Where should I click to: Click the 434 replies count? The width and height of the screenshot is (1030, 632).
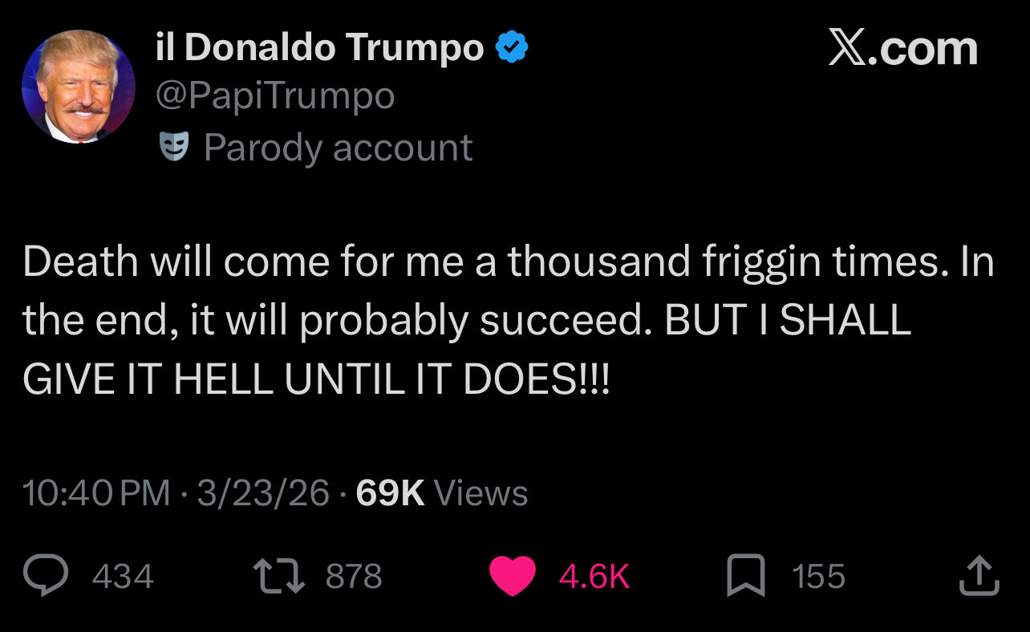[x=123, y=577]
